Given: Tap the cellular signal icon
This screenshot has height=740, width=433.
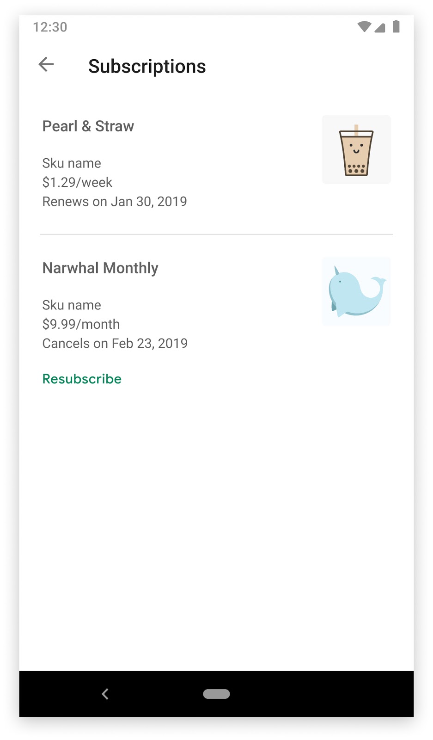Looking at the screenshot, I should 380,27.
